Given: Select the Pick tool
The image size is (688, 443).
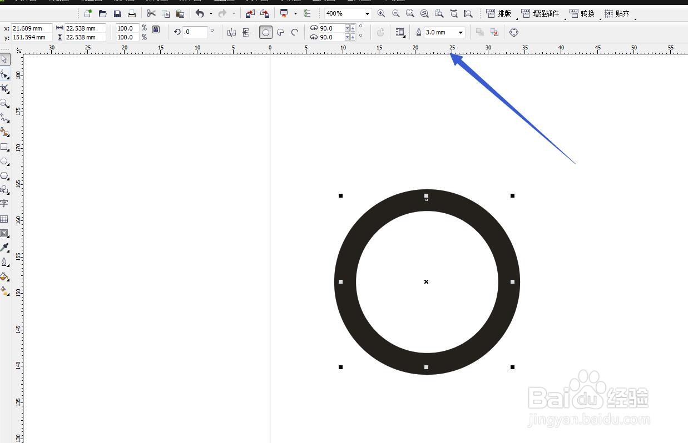Looking at the screenshot, I should point(4,59).
